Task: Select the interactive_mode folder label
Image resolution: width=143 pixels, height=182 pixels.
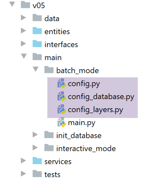Action: click(86, 148)
